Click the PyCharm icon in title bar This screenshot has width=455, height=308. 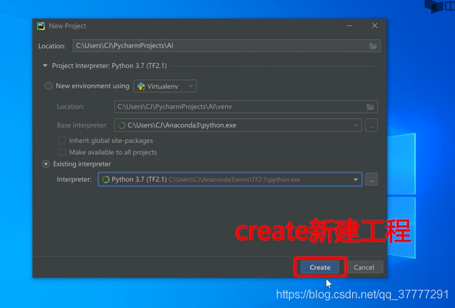41,26
